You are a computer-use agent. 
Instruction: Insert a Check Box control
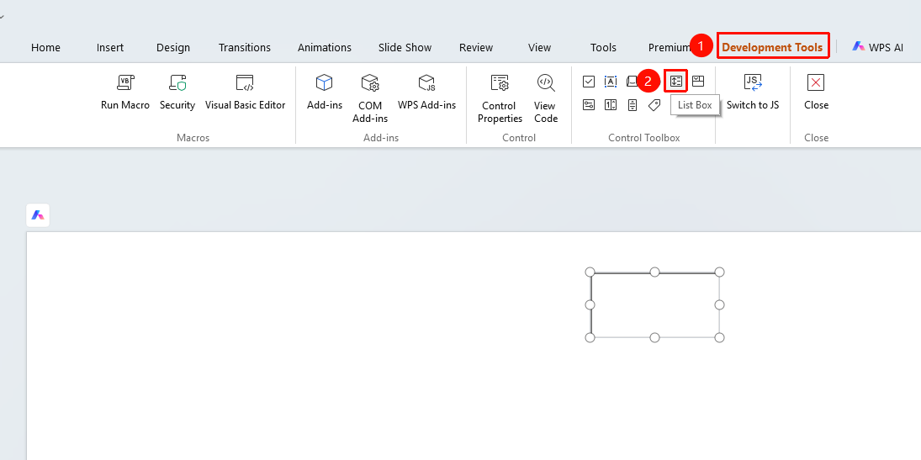pos(589,82)
